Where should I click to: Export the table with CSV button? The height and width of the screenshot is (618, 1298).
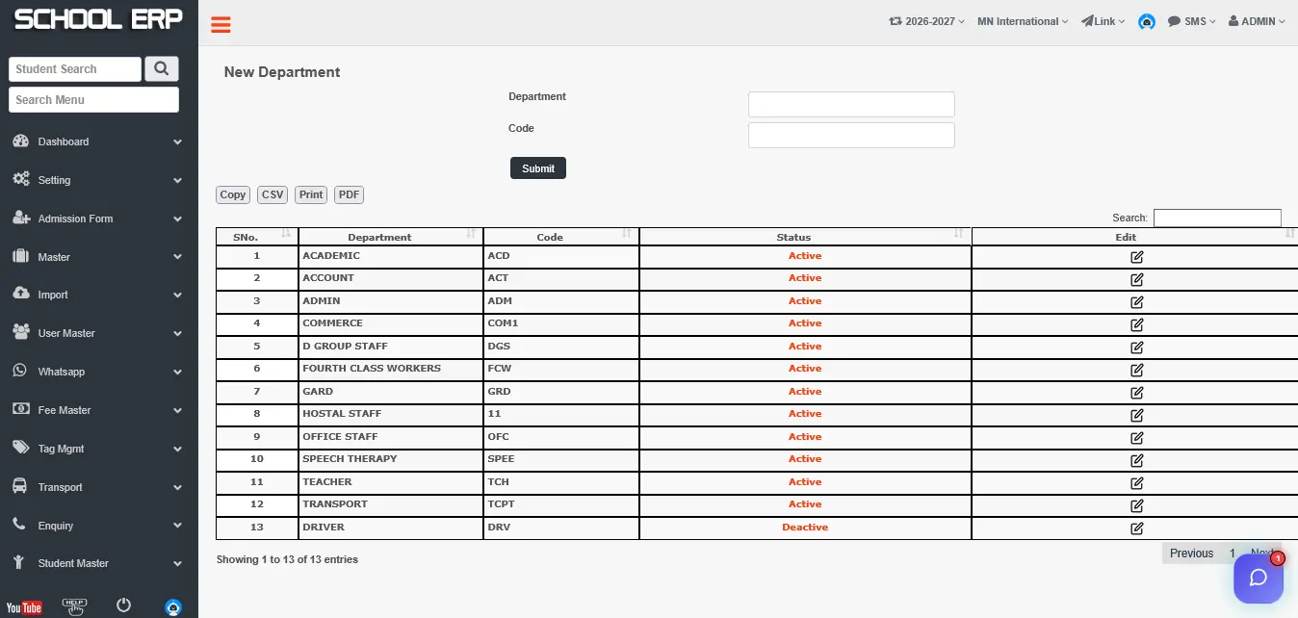(273, 194)
